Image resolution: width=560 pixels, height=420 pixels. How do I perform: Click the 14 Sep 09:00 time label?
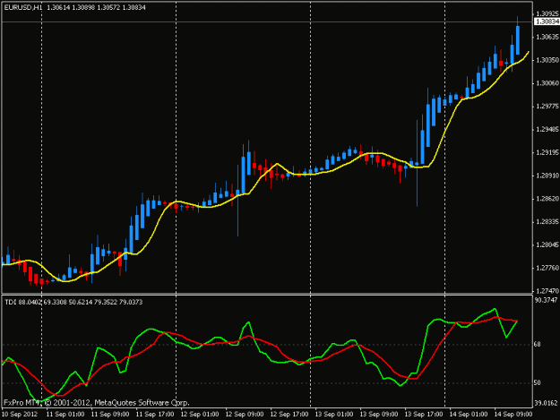click(513, 415)
